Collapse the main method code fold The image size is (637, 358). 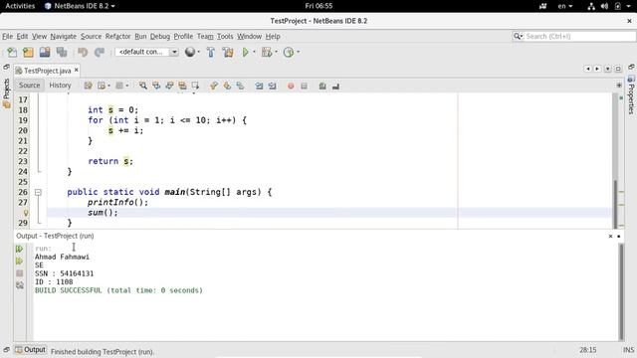(x=38, y=192)
